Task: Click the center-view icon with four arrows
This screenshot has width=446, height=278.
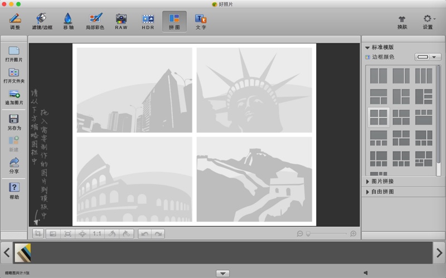Action: pos(82,233)
